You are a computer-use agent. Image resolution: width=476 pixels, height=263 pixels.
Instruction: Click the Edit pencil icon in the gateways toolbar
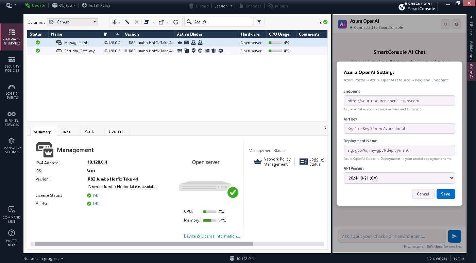127,22
